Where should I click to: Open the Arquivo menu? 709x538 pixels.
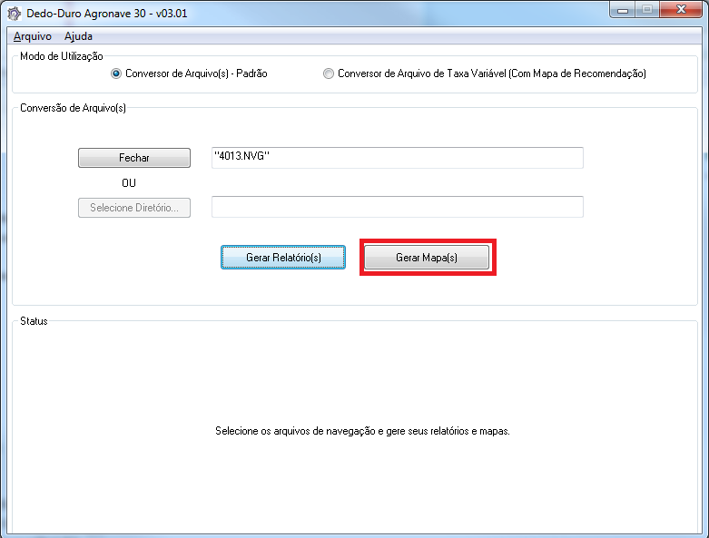click(33, 36)
